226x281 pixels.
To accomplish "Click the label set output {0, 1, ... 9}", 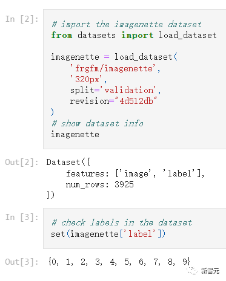I will click(x=119, y=262).
